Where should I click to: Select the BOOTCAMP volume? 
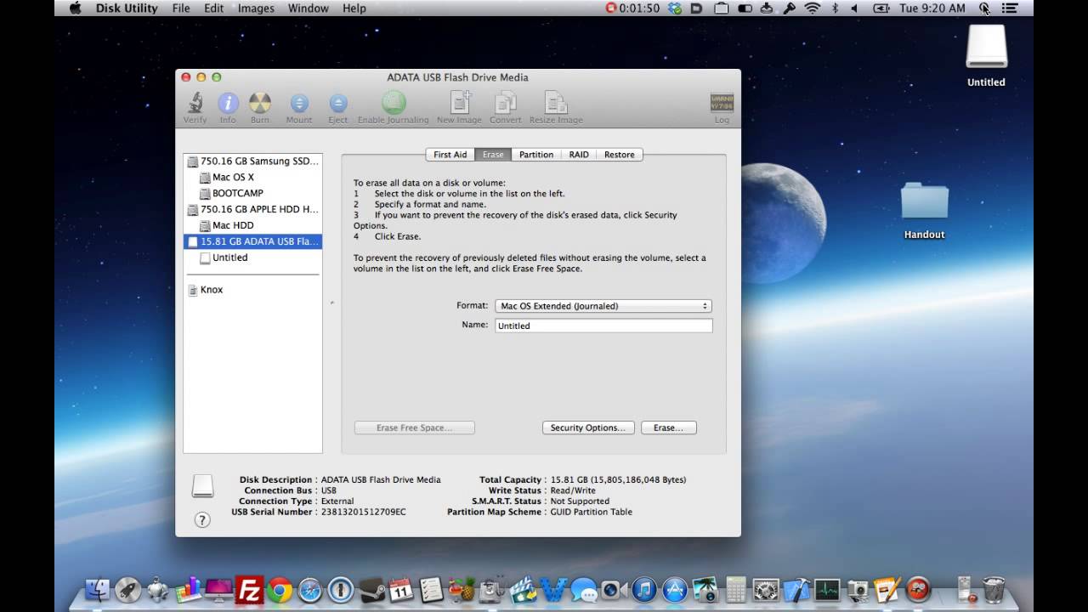tap(252, 193)
